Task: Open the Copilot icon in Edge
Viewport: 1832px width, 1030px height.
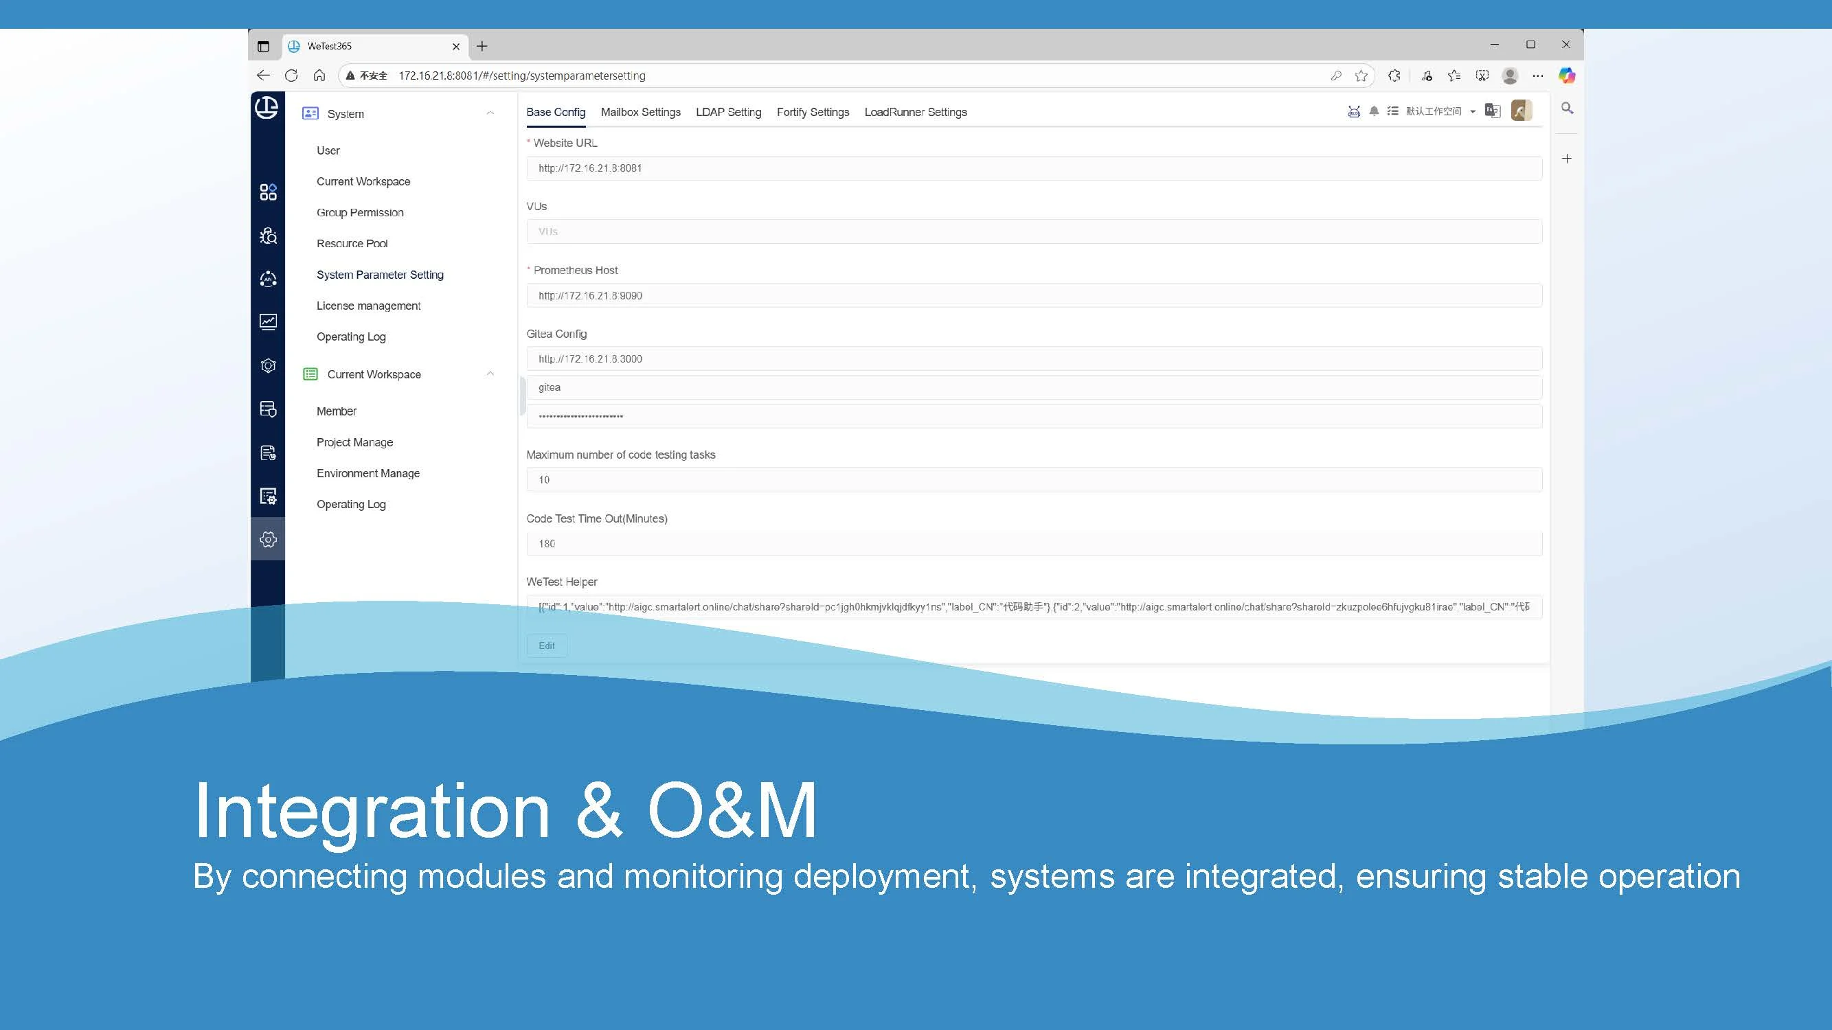Action: 1567,76
